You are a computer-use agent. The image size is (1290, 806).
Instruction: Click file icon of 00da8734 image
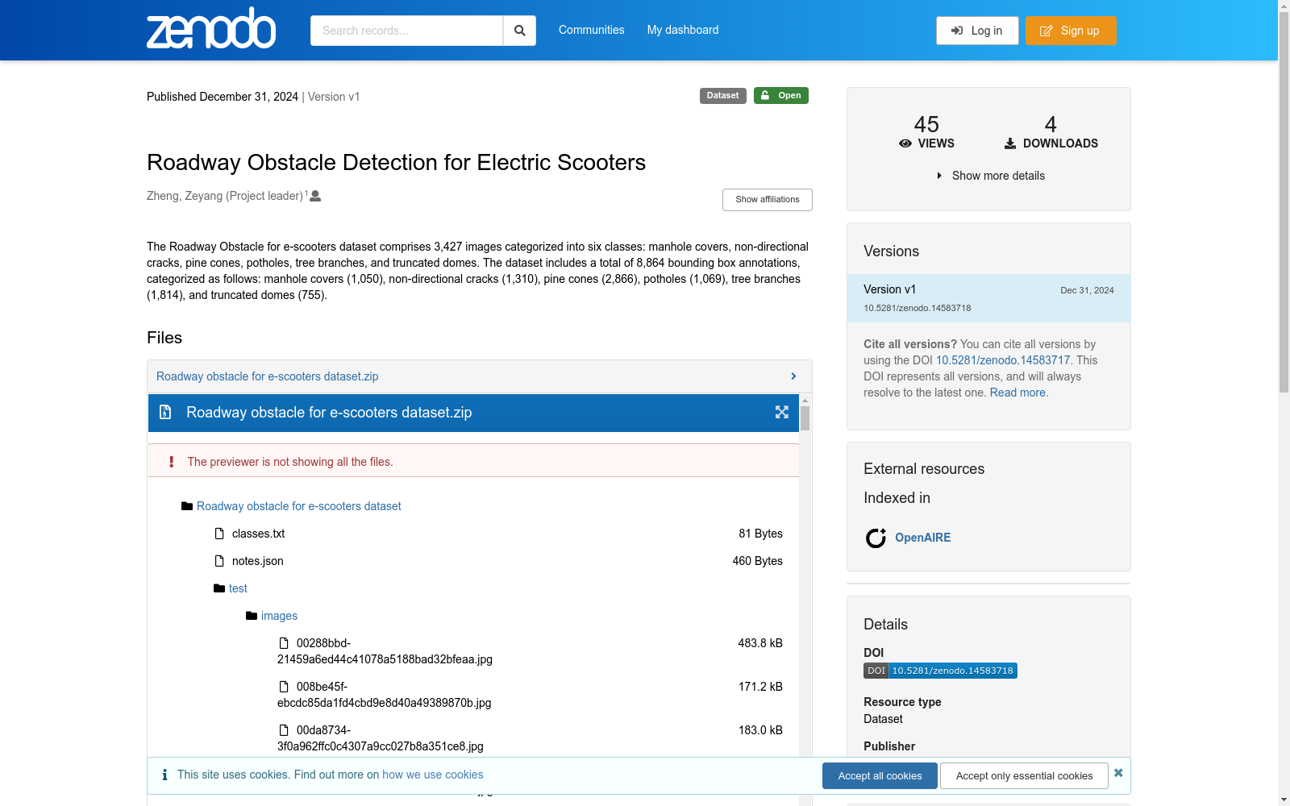tap(284, 730)
